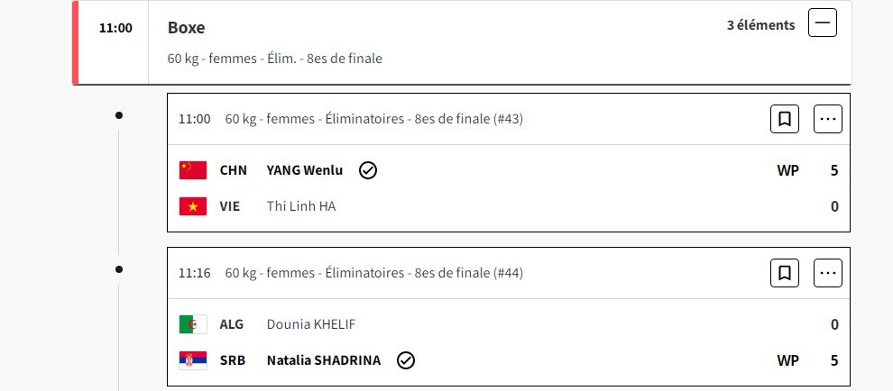Click winner checkmark beside YANG Wenlu
Viewport: 893px width, 391px height.
pos(367,170)
